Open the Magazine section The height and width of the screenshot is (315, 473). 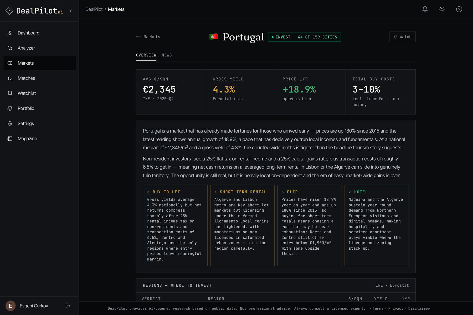point(39,139)
